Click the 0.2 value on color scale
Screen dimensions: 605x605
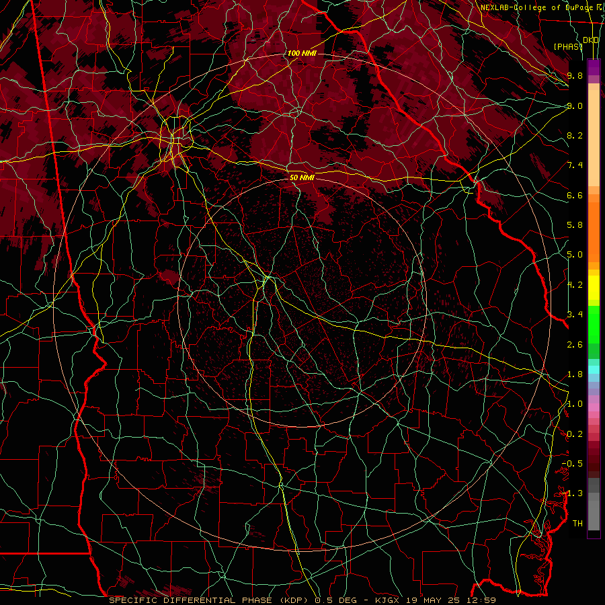coord(575,434)
